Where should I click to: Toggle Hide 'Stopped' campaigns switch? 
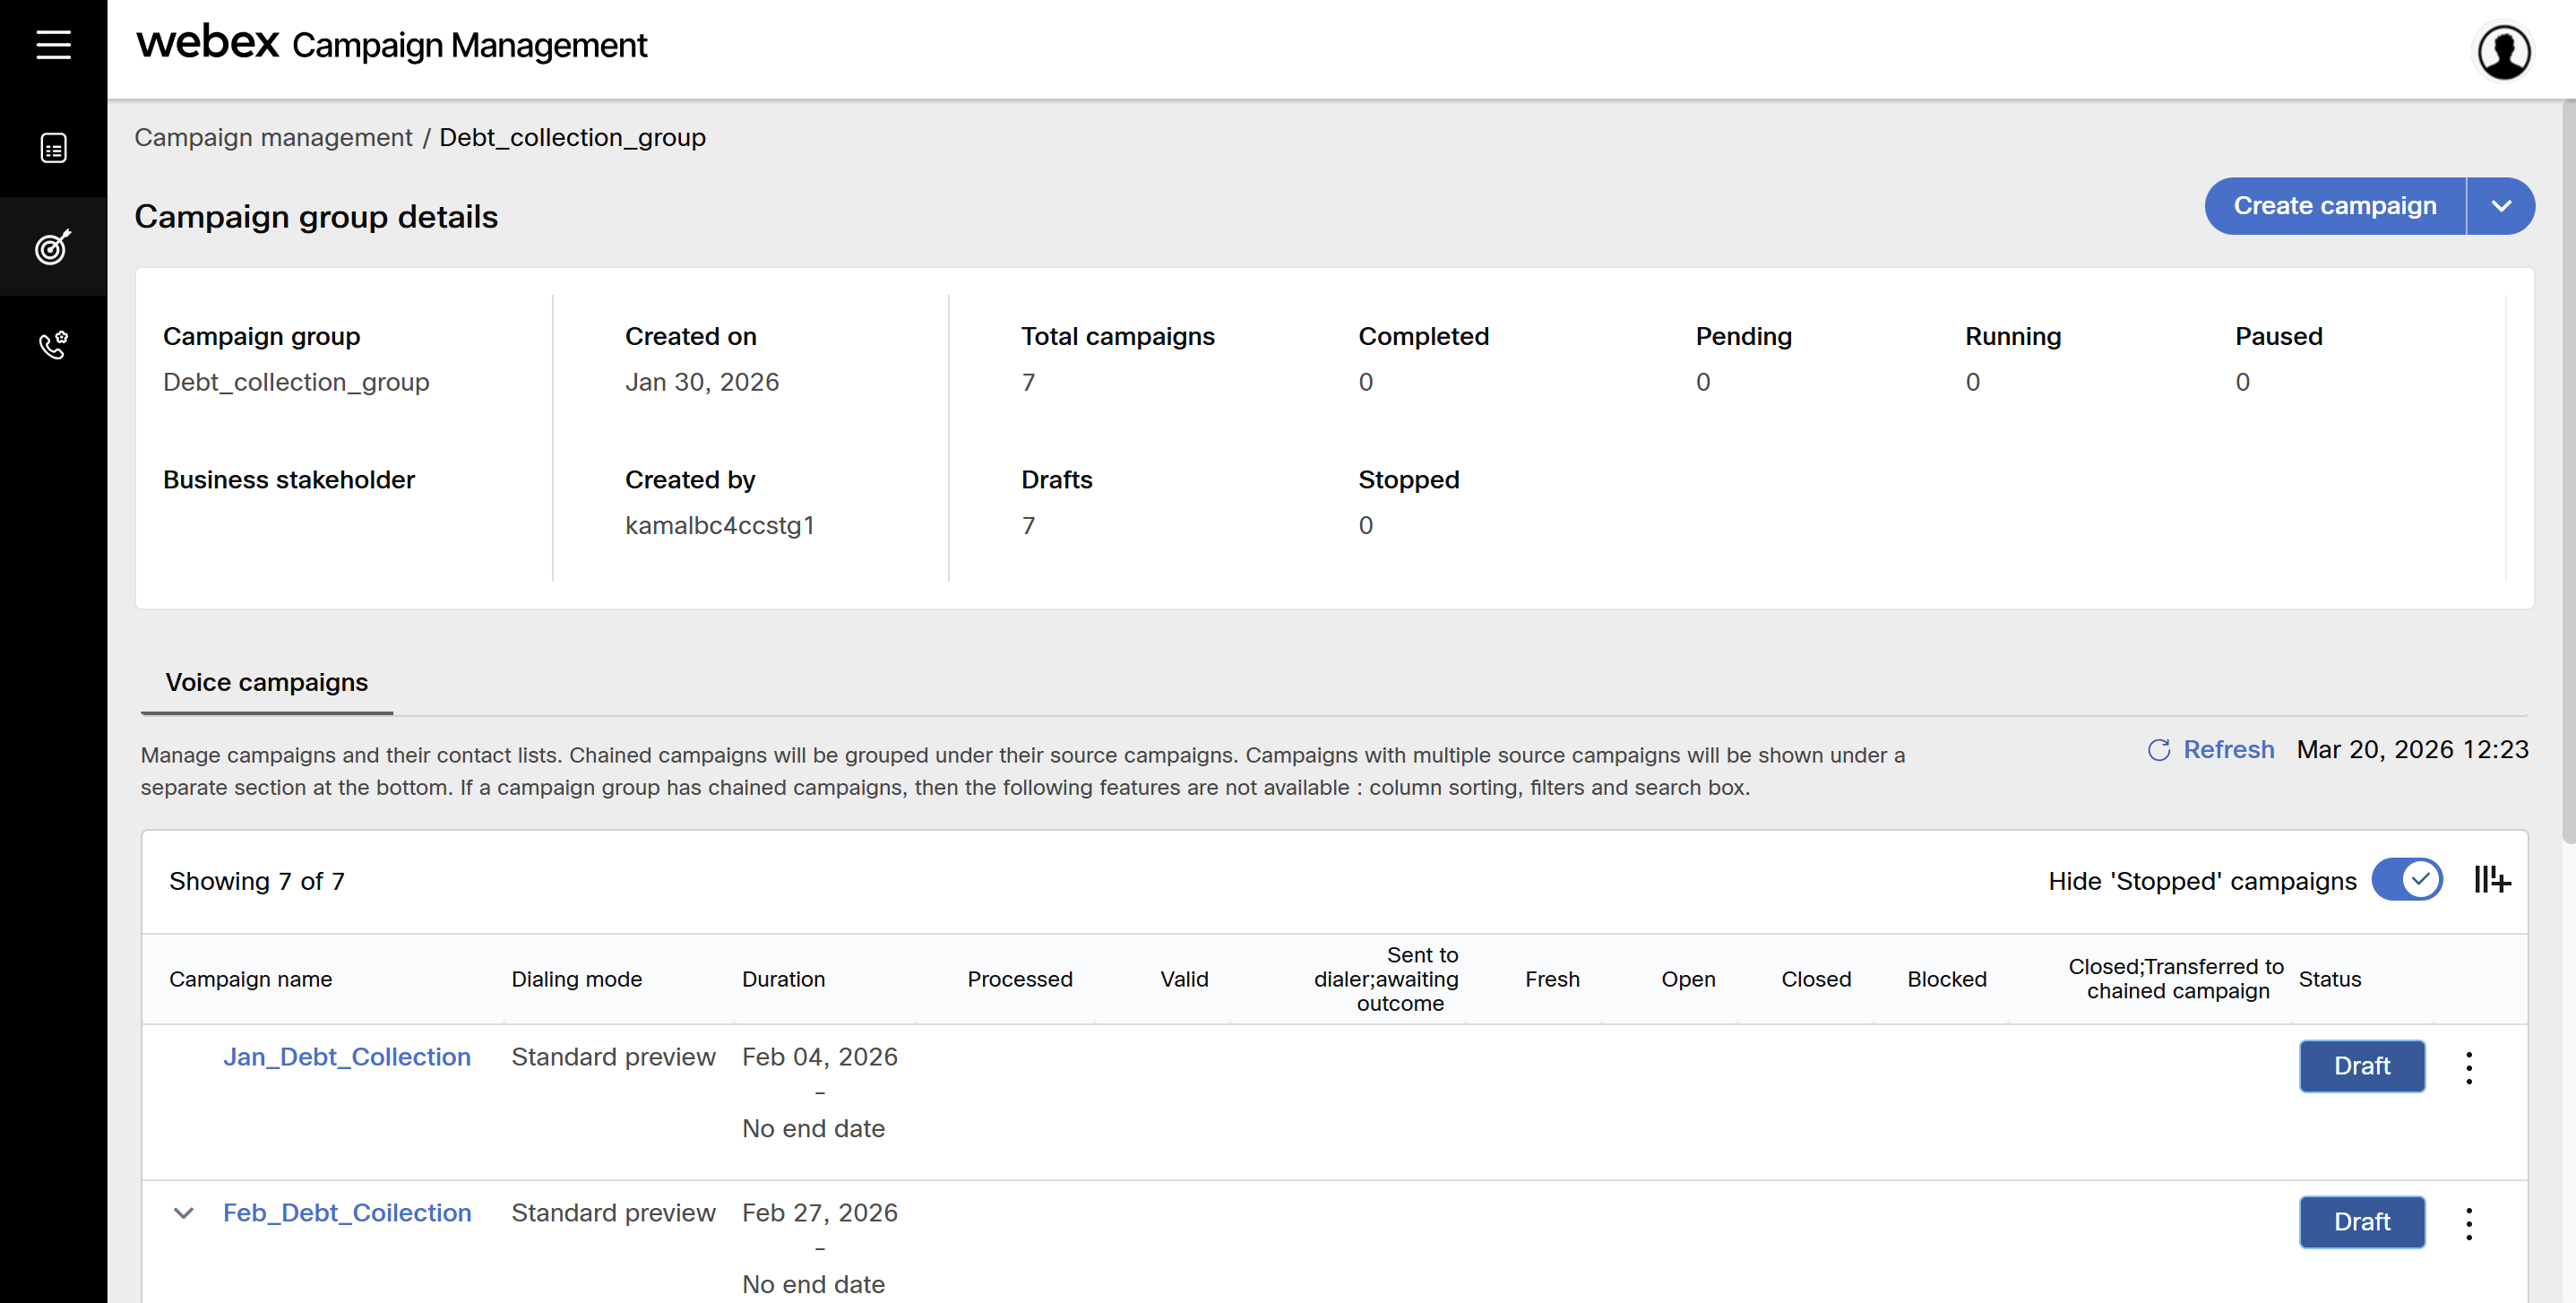click(2407, 880)
